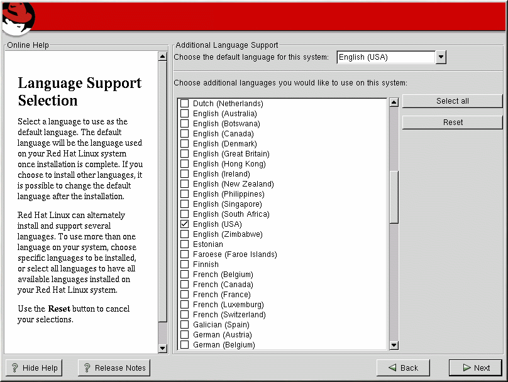Check English (Australia) language
Screen dimensions: 508x382
(x=184, y=113)
